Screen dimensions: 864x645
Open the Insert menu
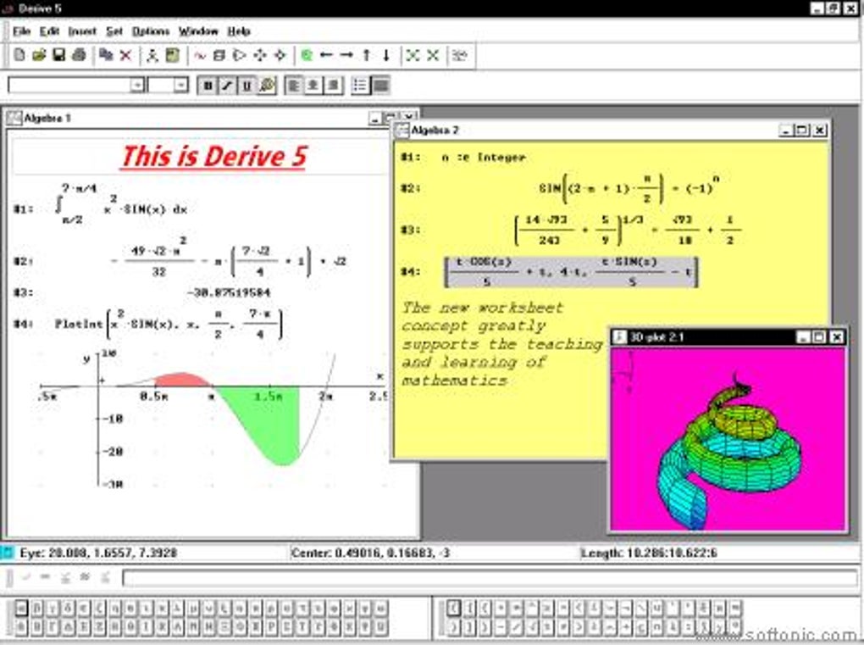82,31
